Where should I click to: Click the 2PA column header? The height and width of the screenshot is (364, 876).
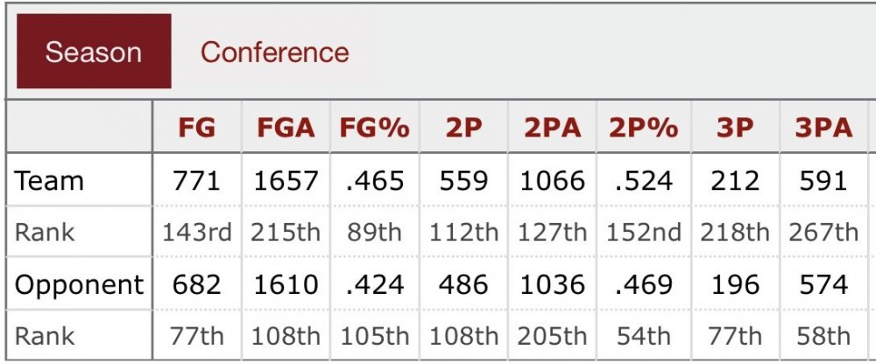coord(553,128)
